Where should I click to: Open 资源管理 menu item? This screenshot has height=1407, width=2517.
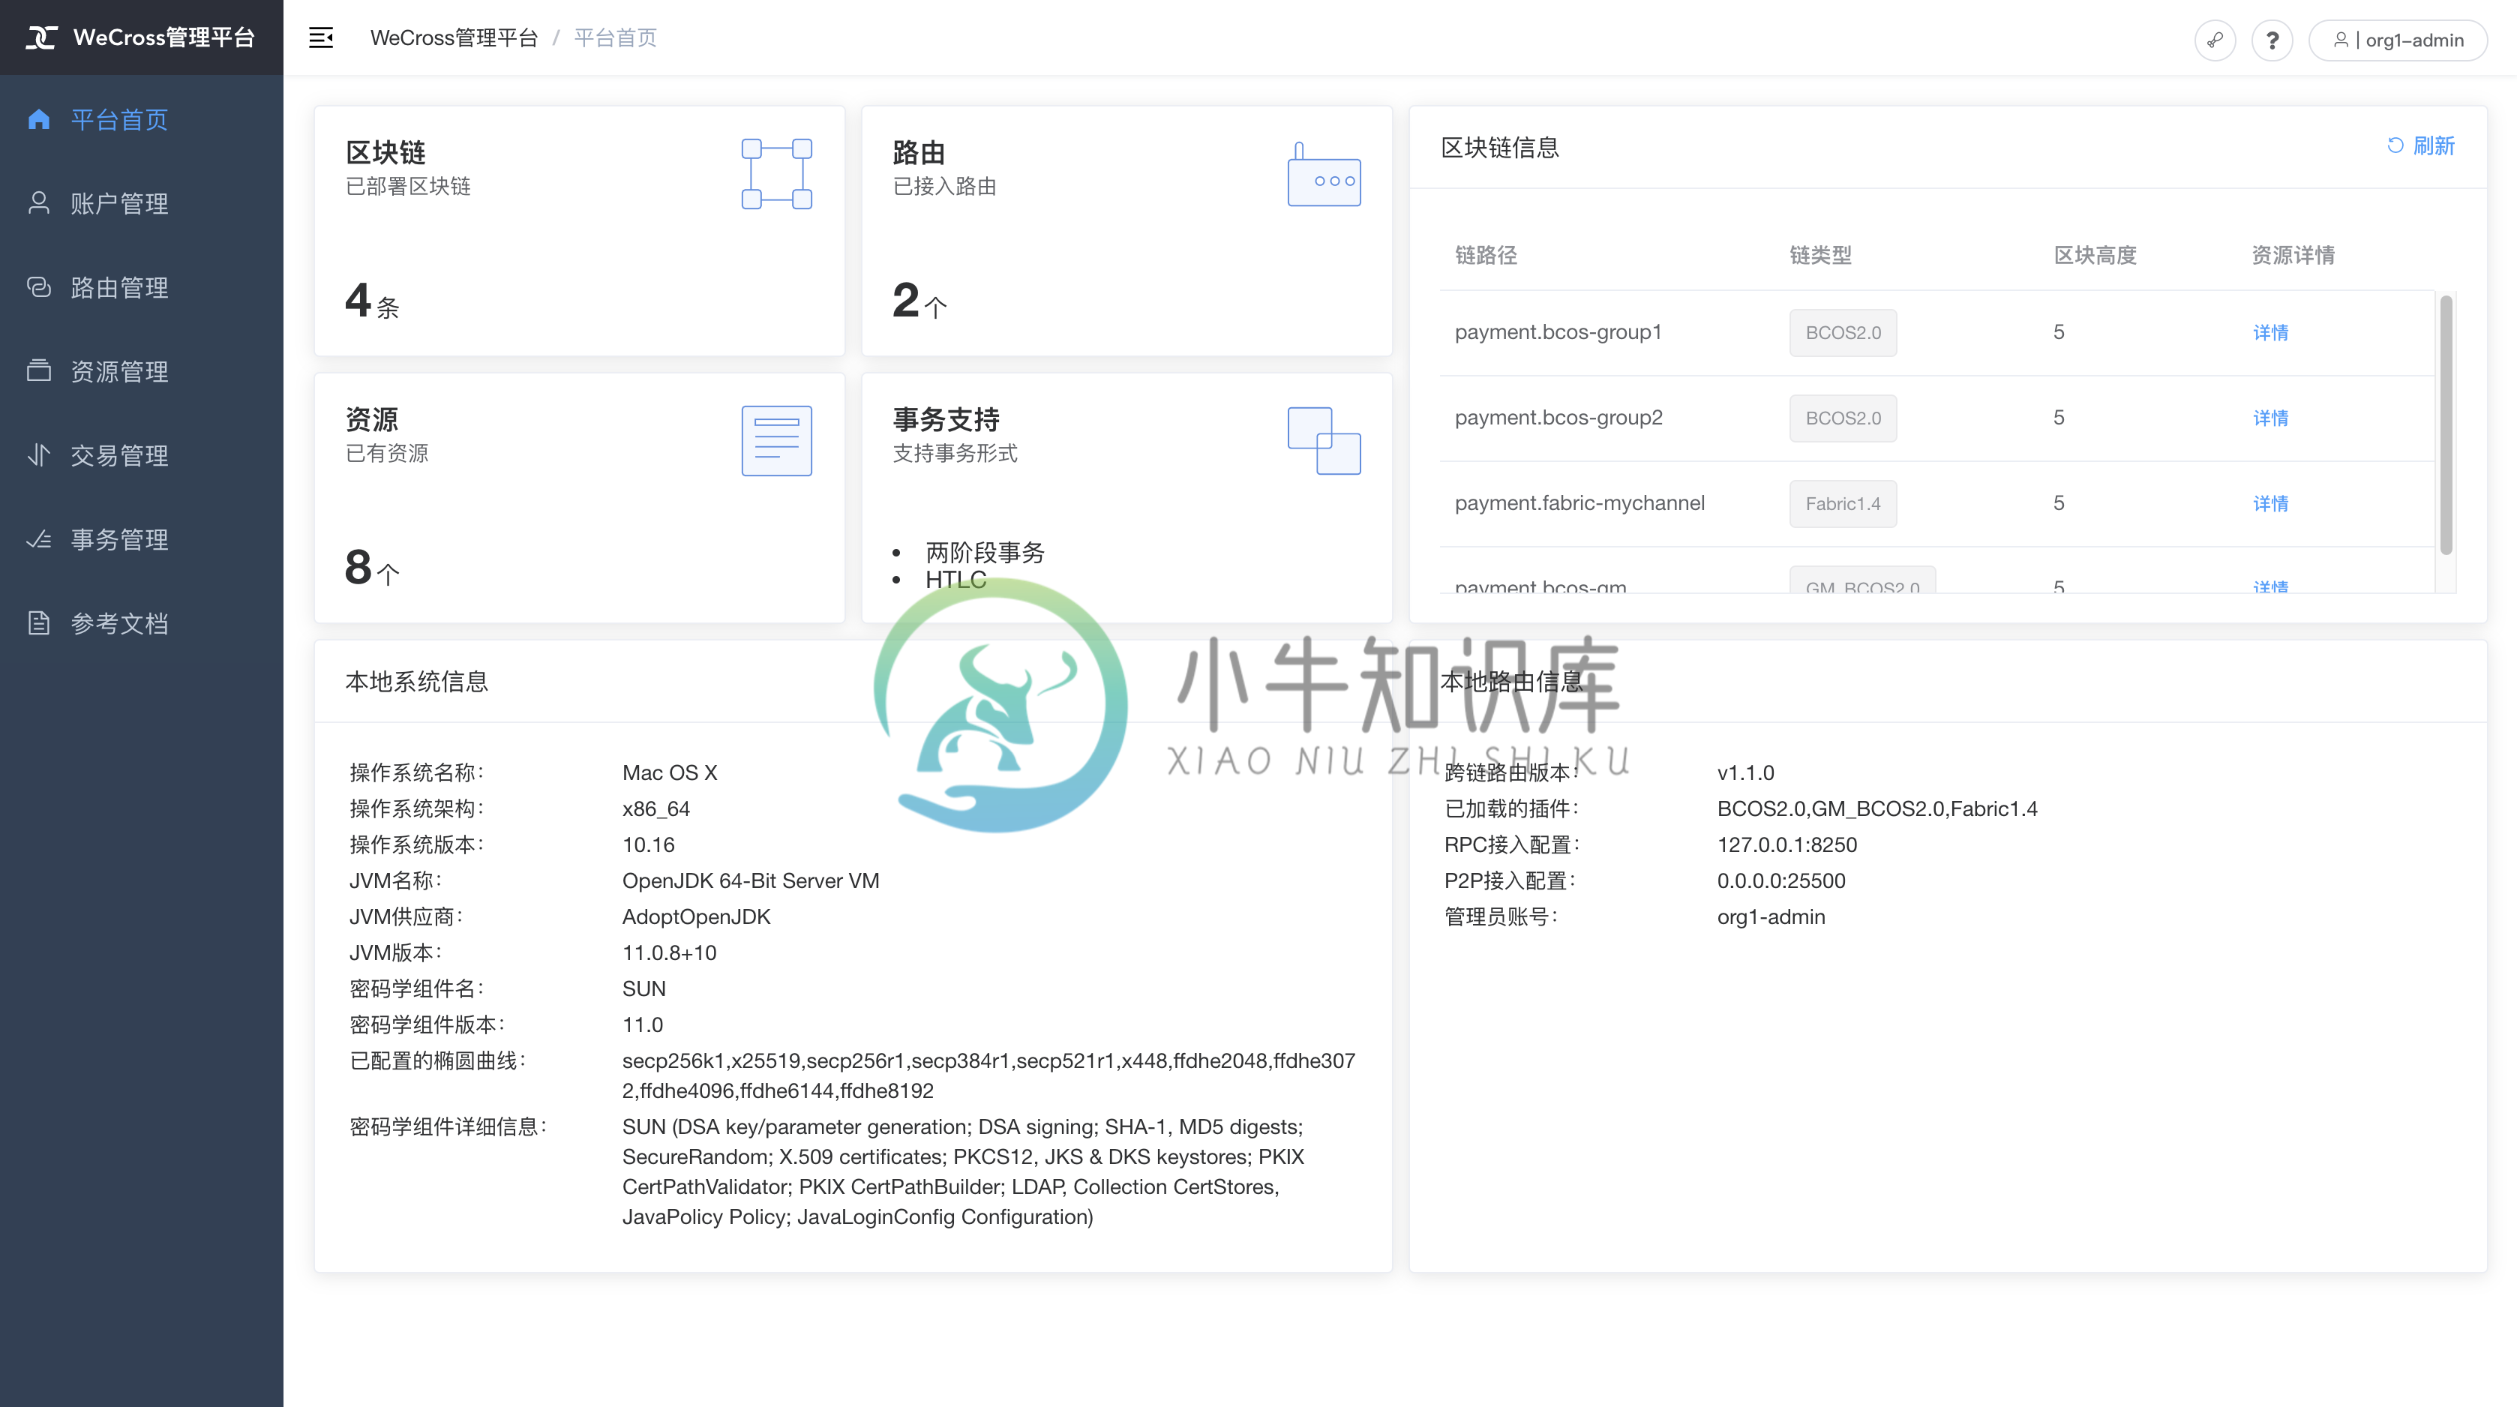point(142,371)
